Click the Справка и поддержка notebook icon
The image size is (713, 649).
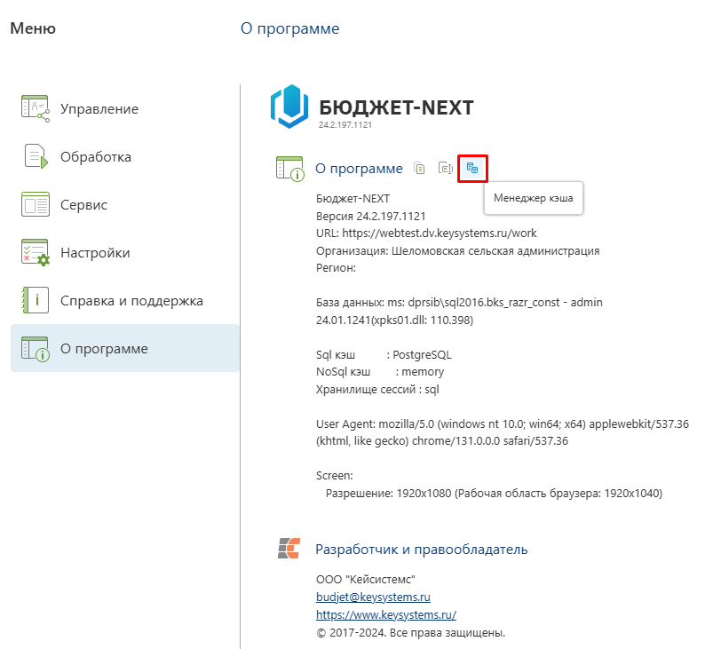click(36, 300)
